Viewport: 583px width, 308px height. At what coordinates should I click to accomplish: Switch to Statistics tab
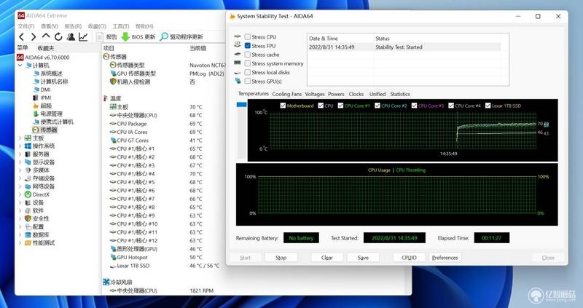tap(400, 95)
